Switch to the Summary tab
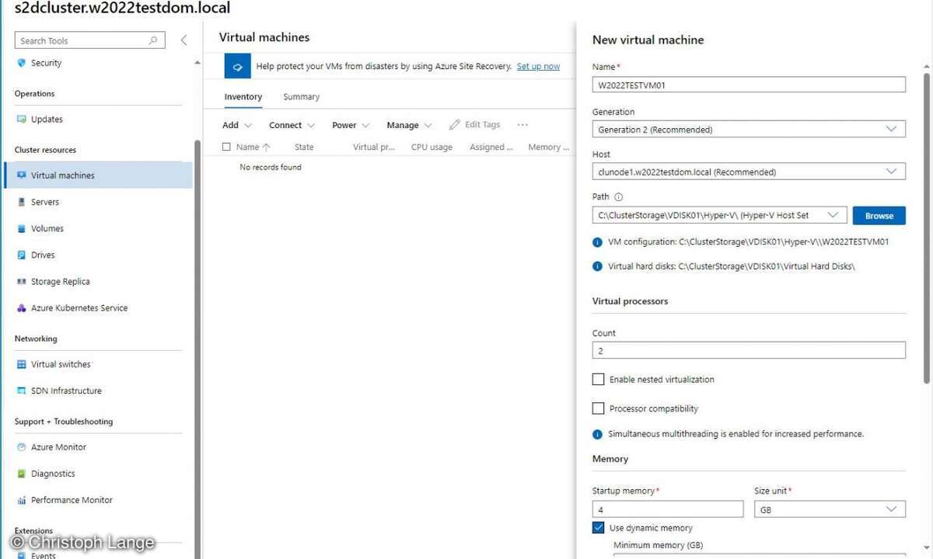 pyautogui.click(x=301, y=97)
